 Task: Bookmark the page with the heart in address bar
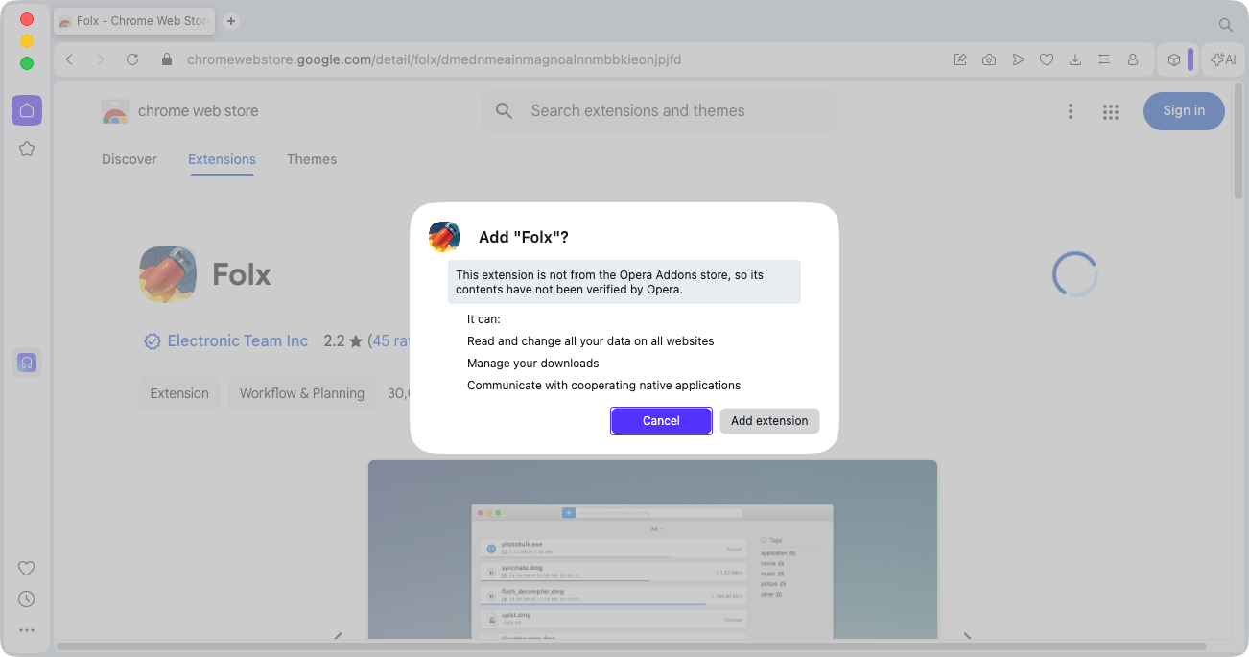click(1047, 59)
